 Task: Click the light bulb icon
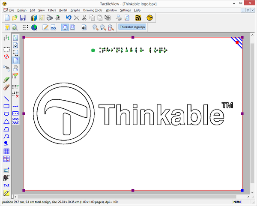click(x=7, y=27)
